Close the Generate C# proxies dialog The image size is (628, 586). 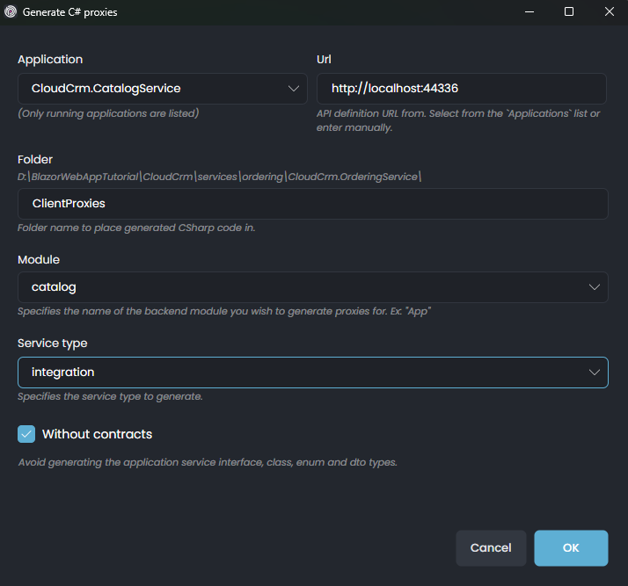tap(609, 12)
